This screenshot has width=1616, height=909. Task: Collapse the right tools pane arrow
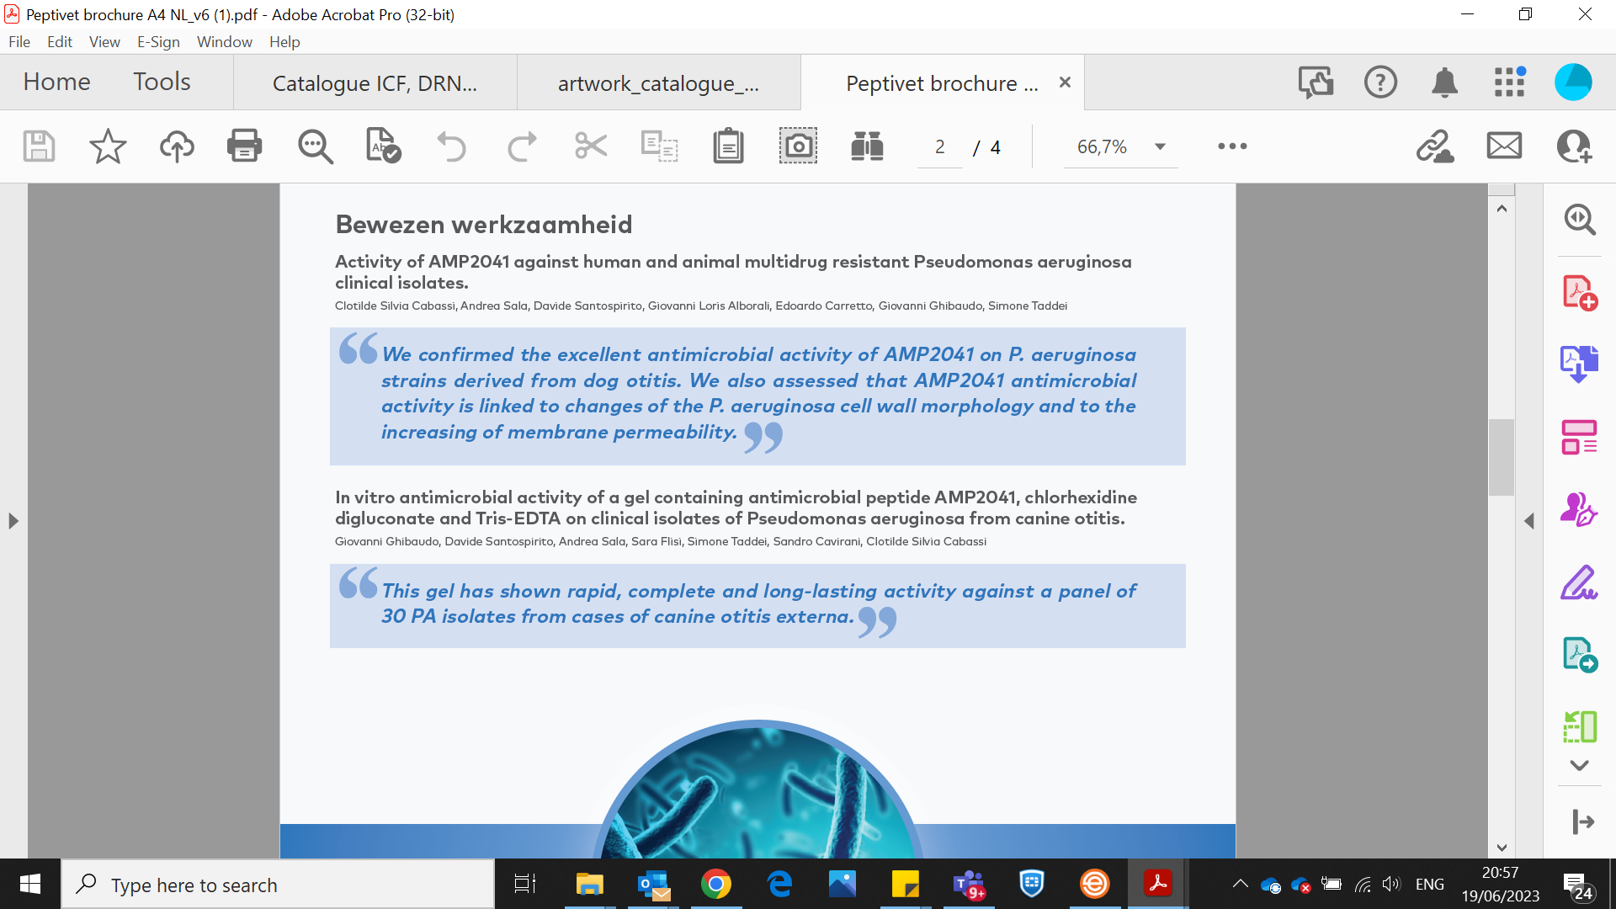pos(1529,521)
